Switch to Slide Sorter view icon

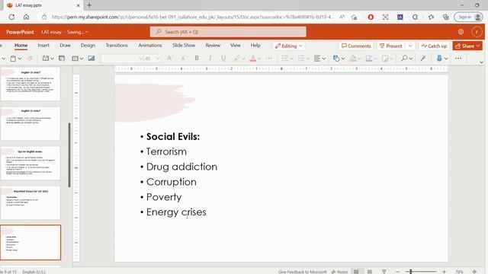click(x=369, y=272)
